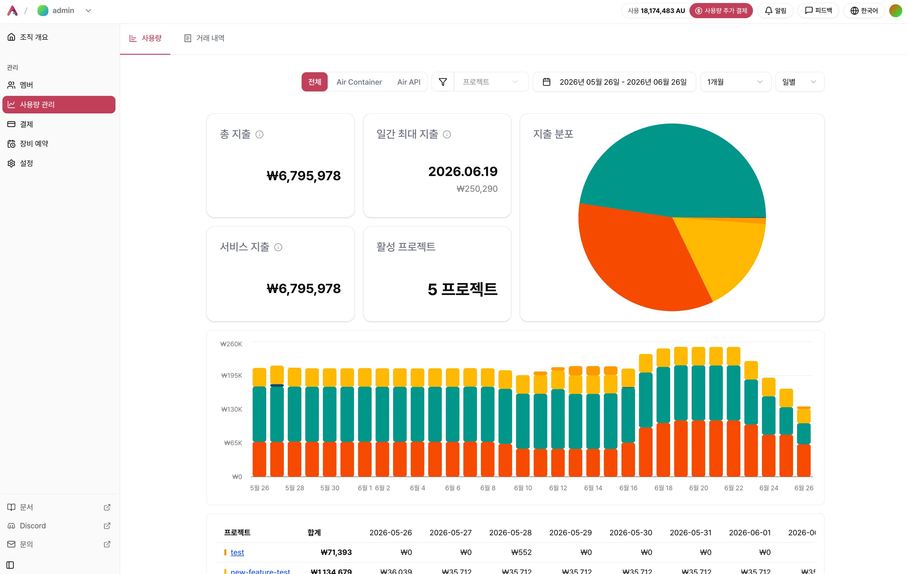Click the 2026-05-26 column header
The height and width of the screenshot is (574, 908).
[390, 532]
